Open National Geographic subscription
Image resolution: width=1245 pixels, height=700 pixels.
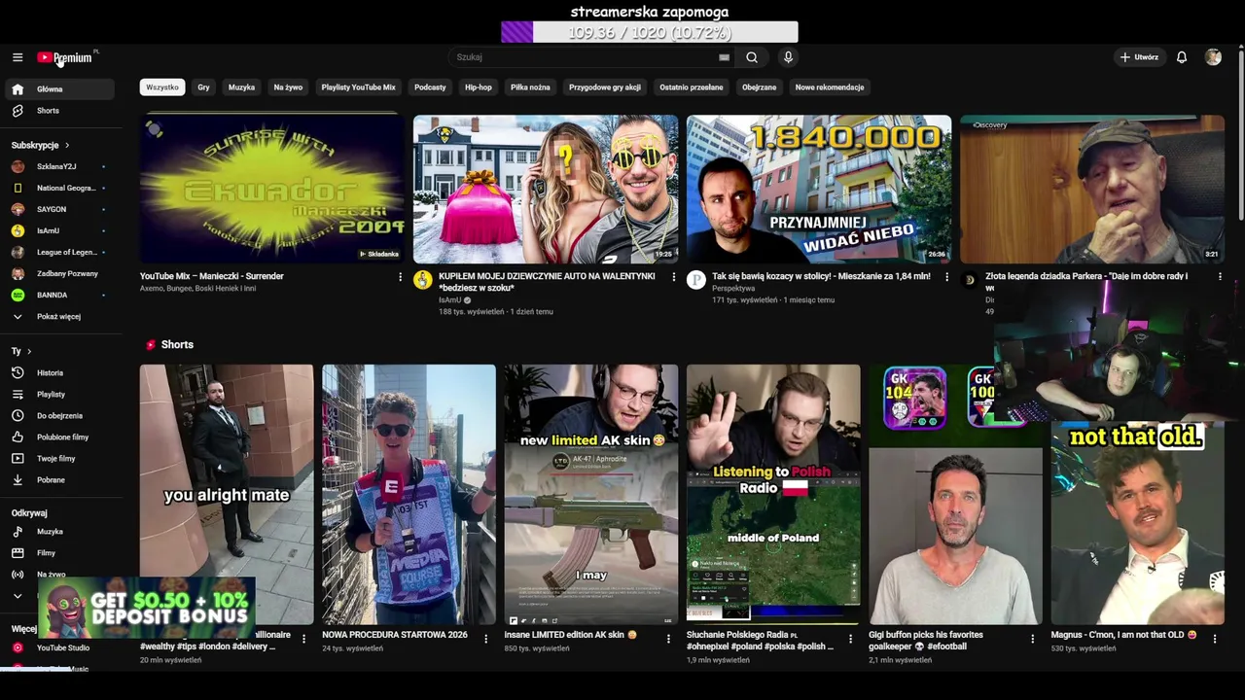point(58,189)
